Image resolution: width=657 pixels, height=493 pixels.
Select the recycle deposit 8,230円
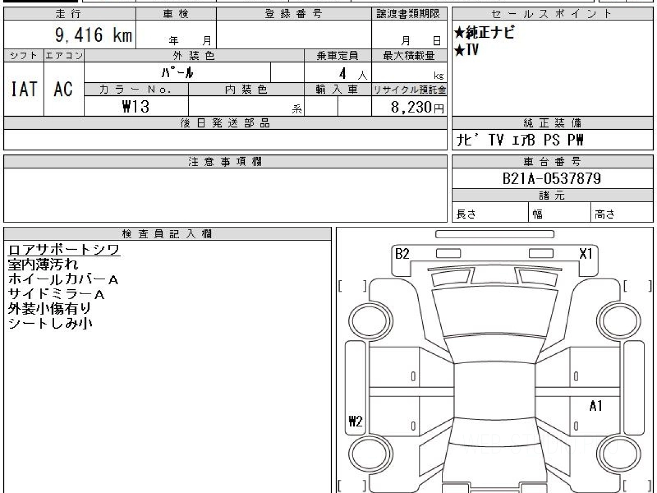(418, 107)
